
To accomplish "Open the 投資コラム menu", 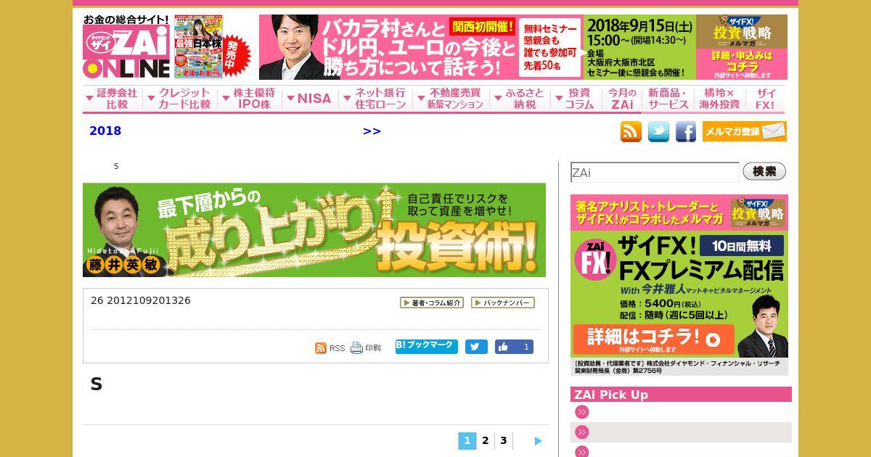I will 576,99.
